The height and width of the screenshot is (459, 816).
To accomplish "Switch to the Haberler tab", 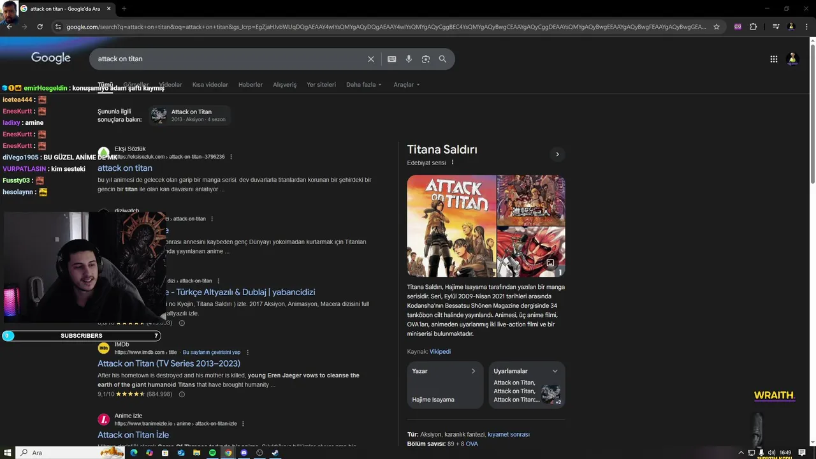I will coord(251,85).
